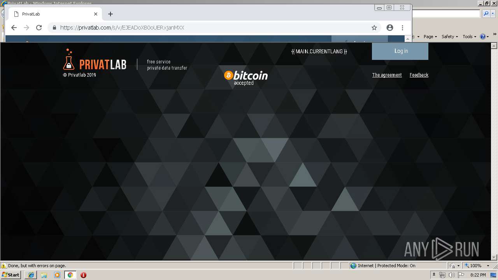Expand the IE search provider dropdown

(493, 14)
